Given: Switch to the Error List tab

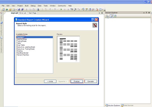Looking at the screenshot, I should pos(23,13).
